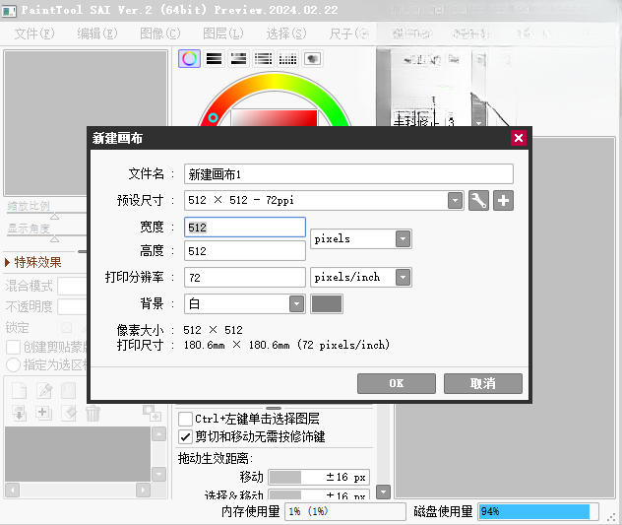Pick the gray background color swatch
The width and height of the screenshot is (622, 525).
coord(327,304)
